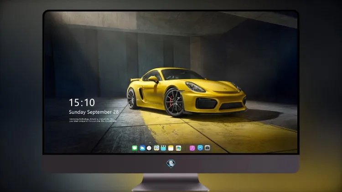The height and width of the screenshot is (192, 342).
Task: Click the car's front wheel with red caliper
Action: tap(174, 102)
